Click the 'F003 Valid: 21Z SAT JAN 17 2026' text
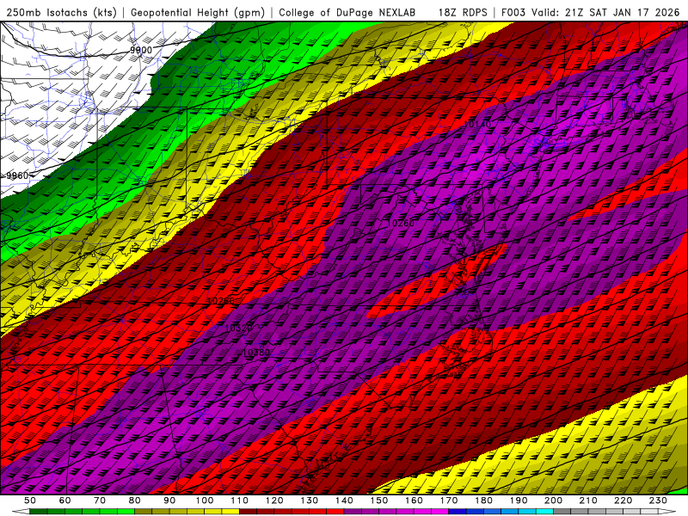 590,12
